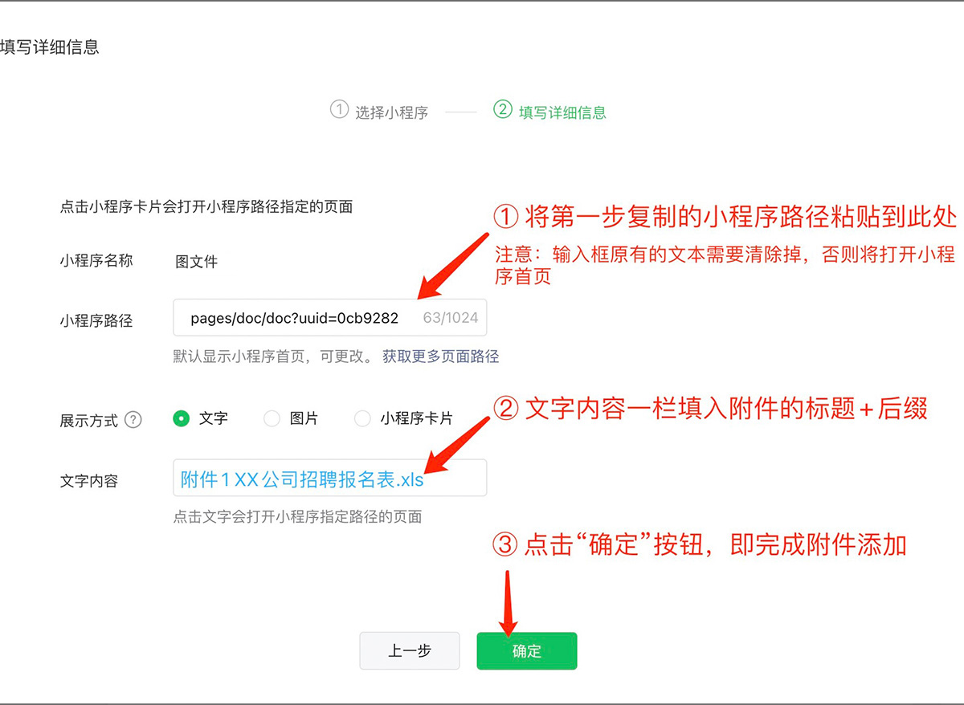
Task: Click the 63/1024 character counter
Action: pyautogui.click(x=451, y=318)
